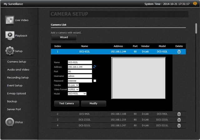Click the orange alert icon beside system time
The width and height of the screenshot is (200, 140).
pos(195,4)
